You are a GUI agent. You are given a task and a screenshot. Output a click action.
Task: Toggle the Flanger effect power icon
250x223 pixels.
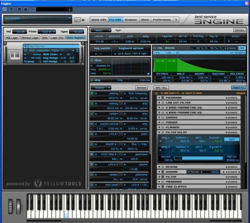point(163,128)
